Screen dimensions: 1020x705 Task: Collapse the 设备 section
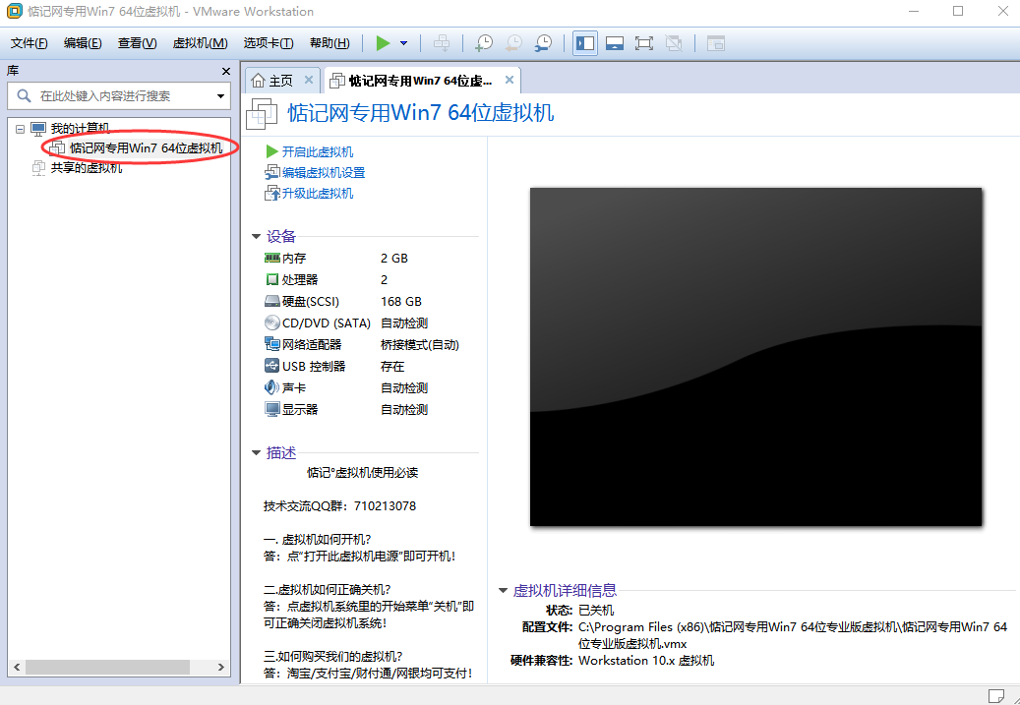tap(257, 237)
